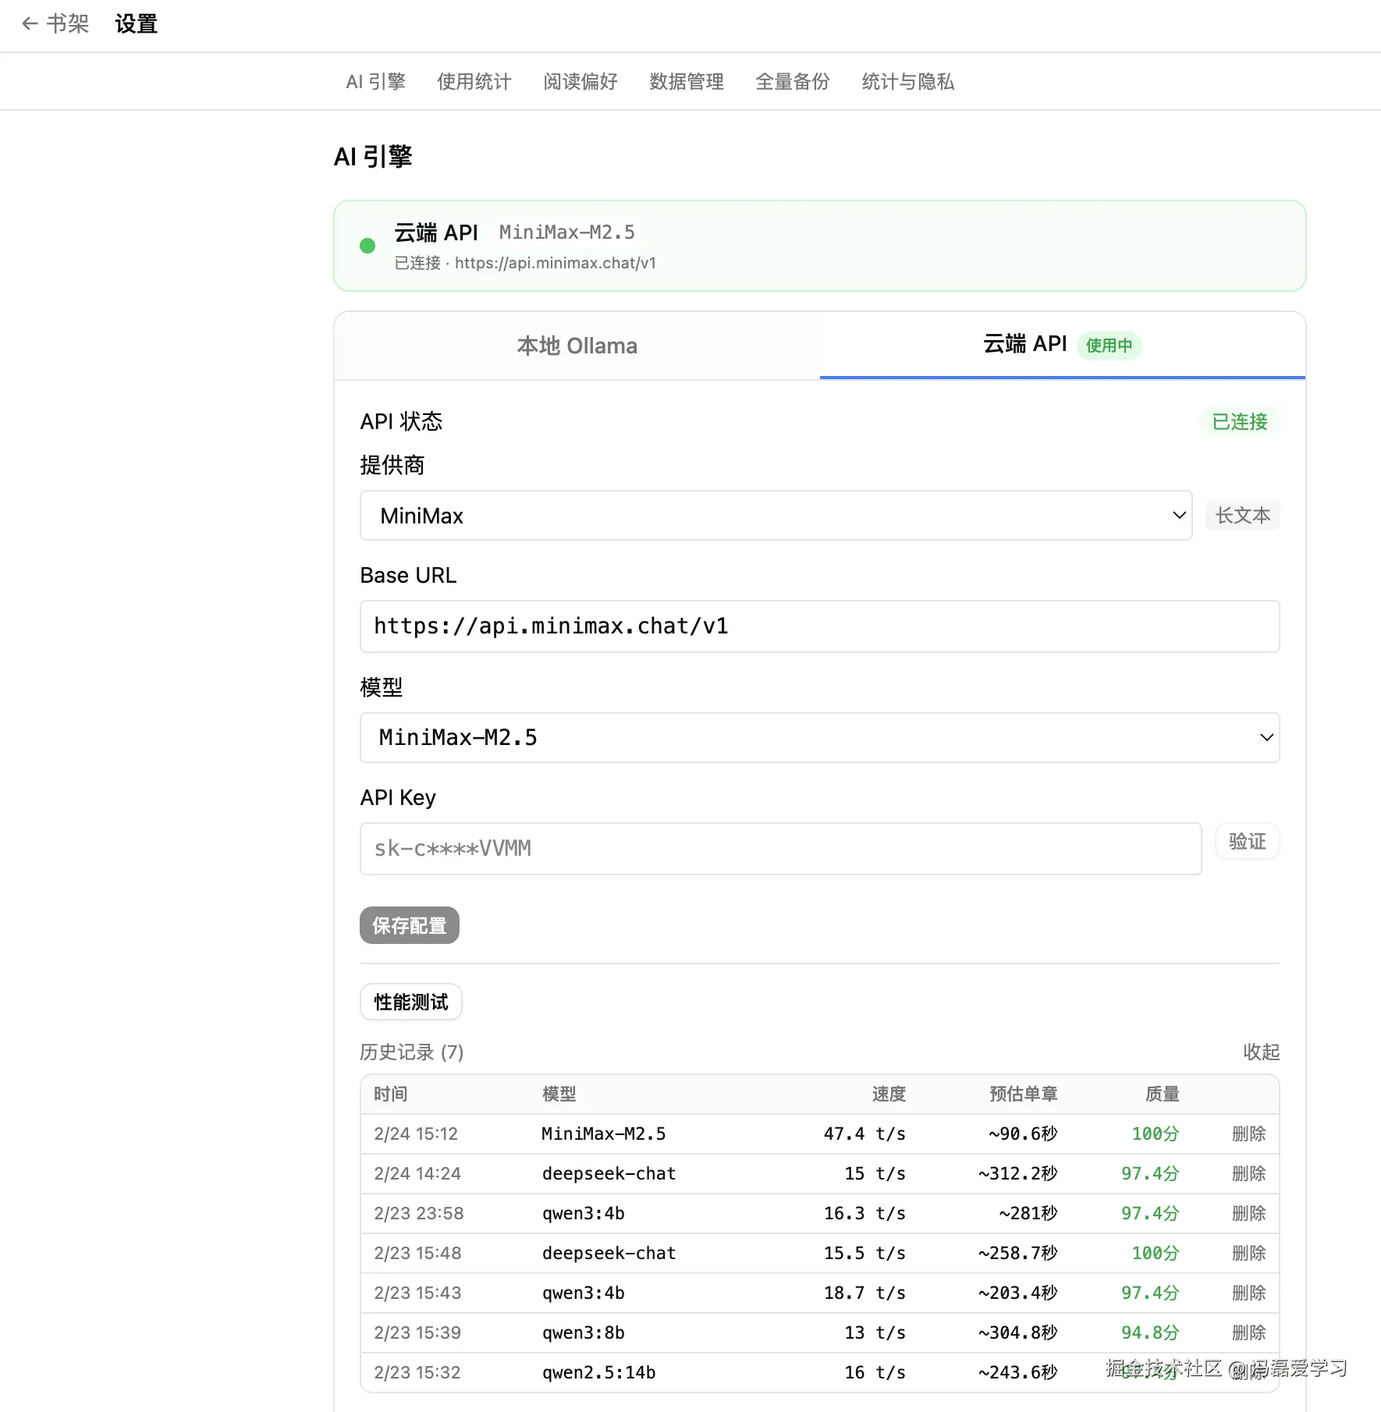Switch to the 阅读偏好 tab

coord(579,82)
